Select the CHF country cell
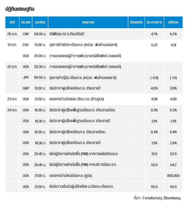 click(26, 45)
